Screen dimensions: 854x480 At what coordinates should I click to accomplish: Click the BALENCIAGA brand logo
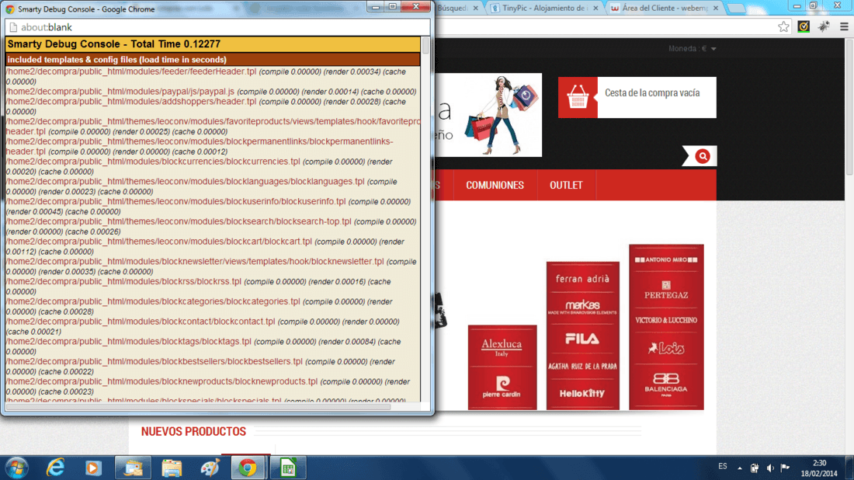665,384
